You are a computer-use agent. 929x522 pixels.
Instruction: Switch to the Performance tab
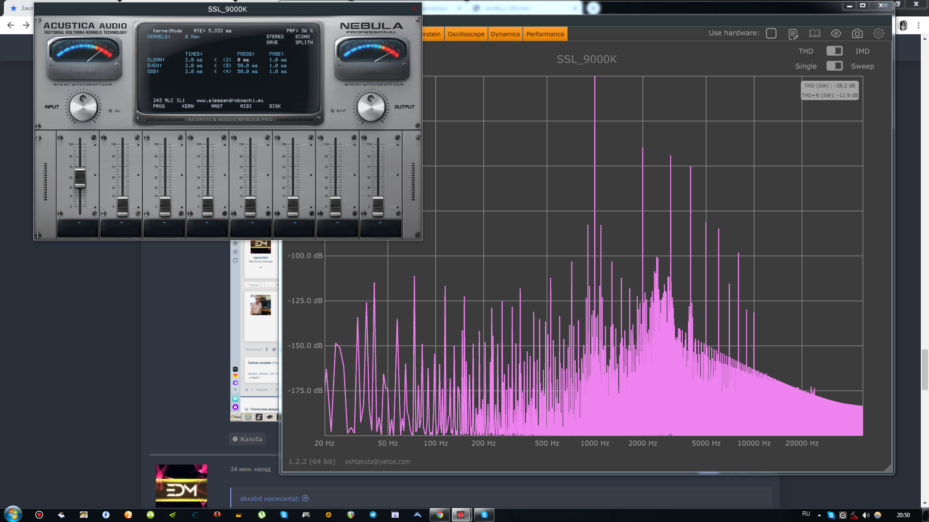(545, 34)
